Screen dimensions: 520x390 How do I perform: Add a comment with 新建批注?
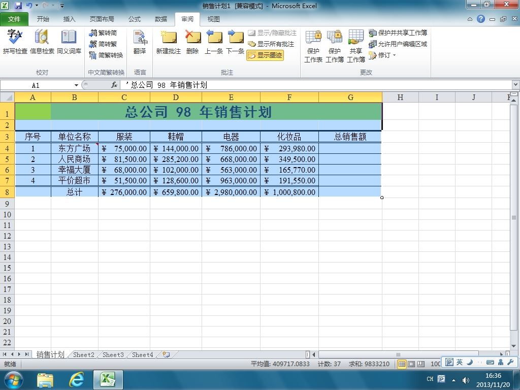169,42
